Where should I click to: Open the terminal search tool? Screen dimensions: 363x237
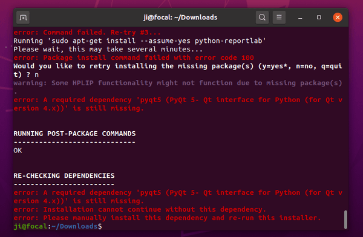pyautogui.click(x=262, y=18)
